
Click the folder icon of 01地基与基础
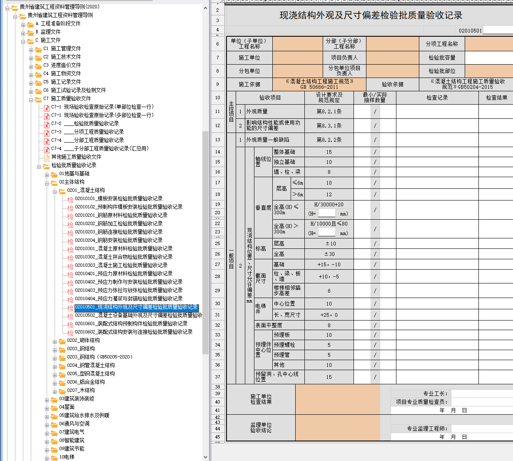[x=54, y=174]
